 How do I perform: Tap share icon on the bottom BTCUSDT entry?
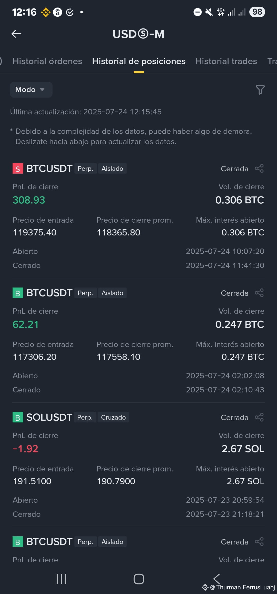pos(259,542)
